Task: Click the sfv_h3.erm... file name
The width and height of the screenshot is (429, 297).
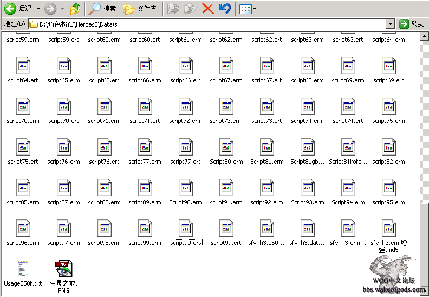Action: 348,243
